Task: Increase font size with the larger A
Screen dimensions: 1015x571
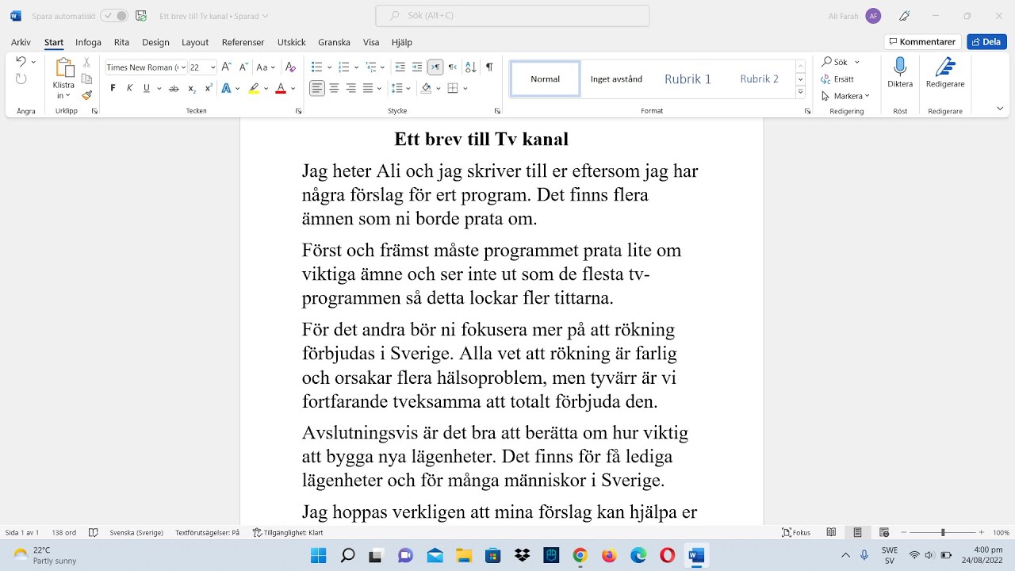Action: pyautogui.click(x=227, y=67)
